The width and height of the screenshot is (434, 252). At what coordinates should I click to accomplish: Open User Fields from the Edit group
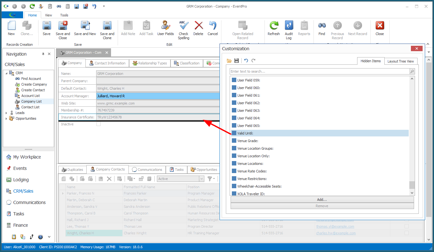click(165, 28)
